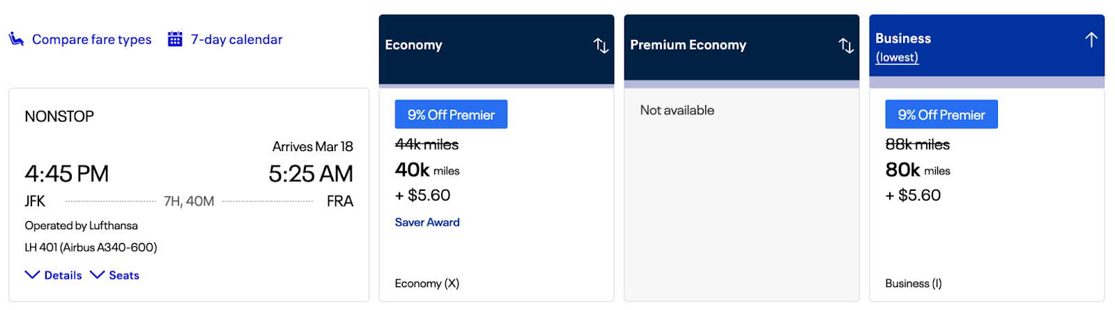Select the Economy column header
Viewport: 1115px width, 310px height.
(413, 45)
